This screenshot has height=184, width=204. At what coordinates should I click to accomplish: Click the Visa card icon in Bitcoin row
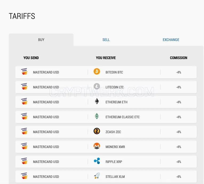24,71
